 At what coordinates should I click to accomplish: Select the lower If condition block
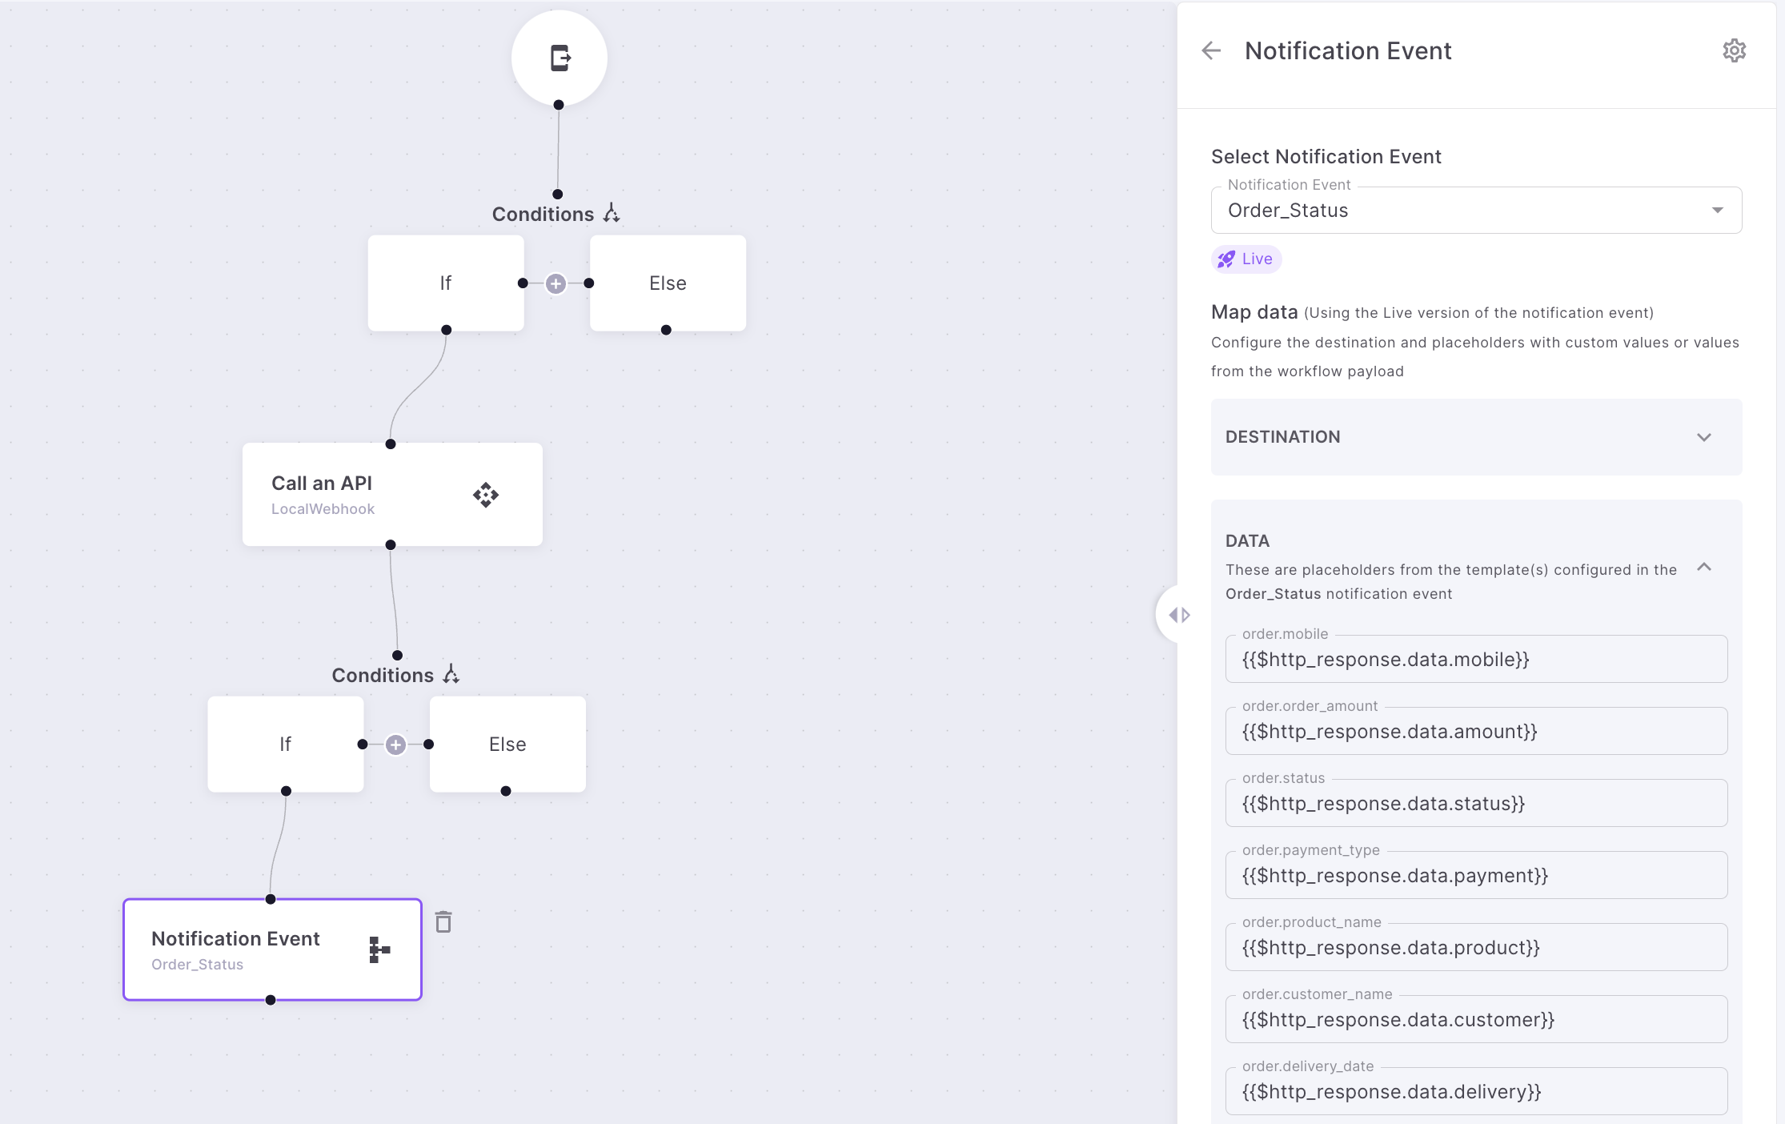tap(286, 745)
